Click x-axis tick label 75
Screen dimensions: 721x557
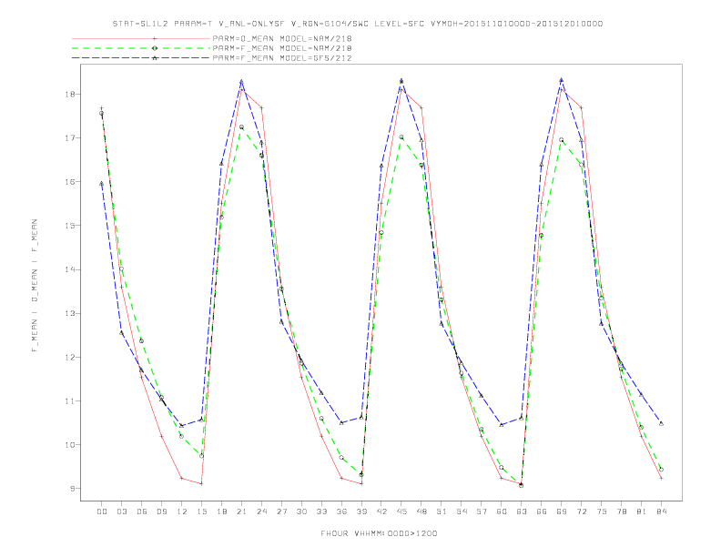tap(602, 511)
